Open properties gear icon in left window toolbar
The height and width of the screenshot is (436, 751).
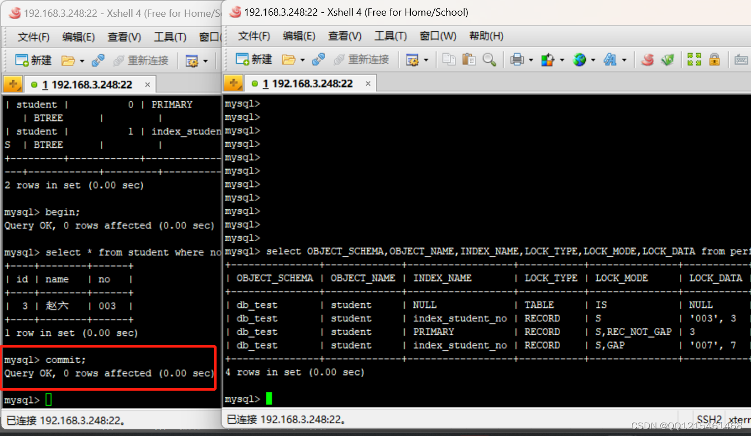(x=192, y=60)
